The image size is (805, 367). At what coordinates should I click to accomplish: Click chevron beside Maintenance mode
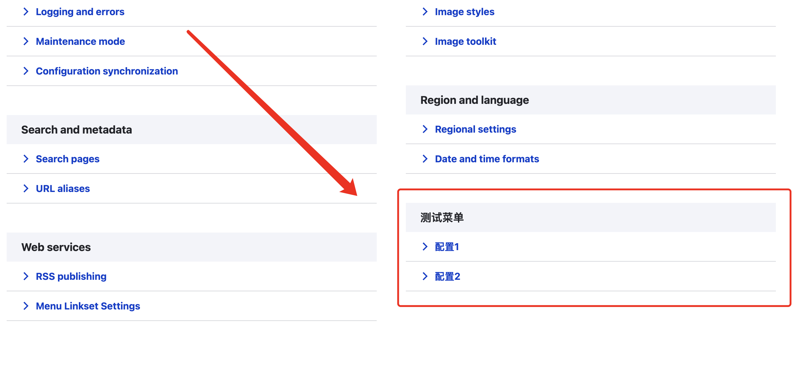click(26, 41)
